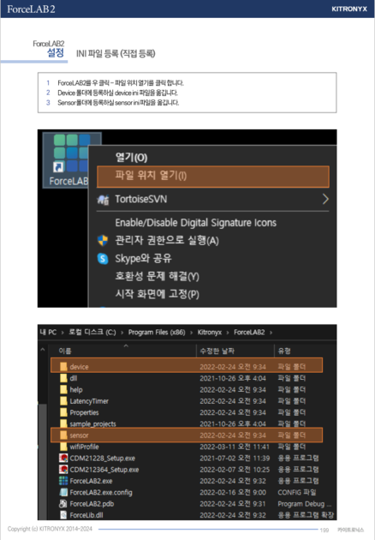Image resolution: width=375 pixels, height=540 pixels.
Task: Select 열기(O) in the context menu
Action: coord(131,158)
